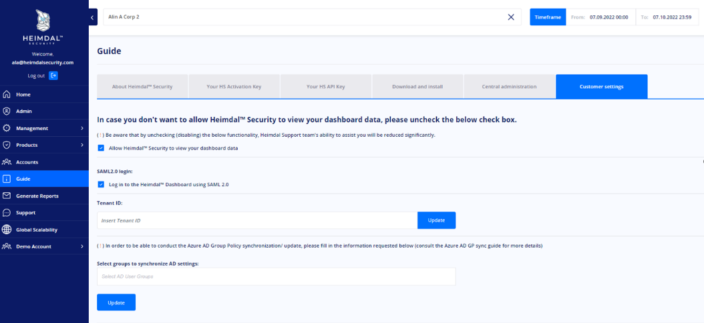Switch to Your HS Activation Key tab
This screenshot has width=704, height=323.
pyautogui.click(x=234, y=87)
